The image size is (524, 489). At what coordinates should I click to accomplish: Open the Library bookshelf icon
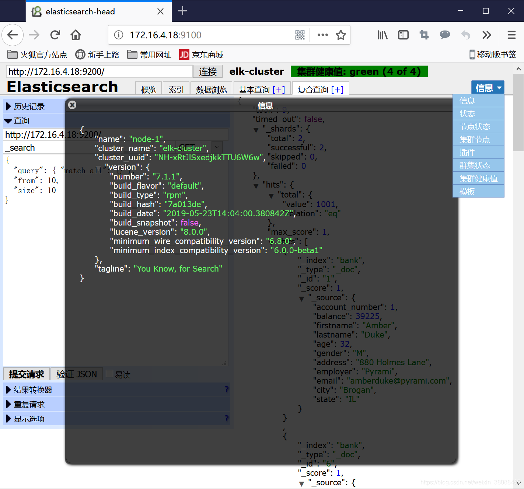pyautogui.click(x=382, y=35)
